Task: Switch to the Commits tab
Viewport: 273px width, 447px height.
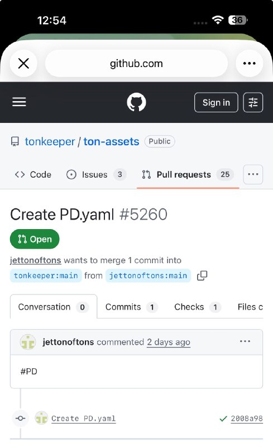Action: pyautogui.click(x=131, y=307)
